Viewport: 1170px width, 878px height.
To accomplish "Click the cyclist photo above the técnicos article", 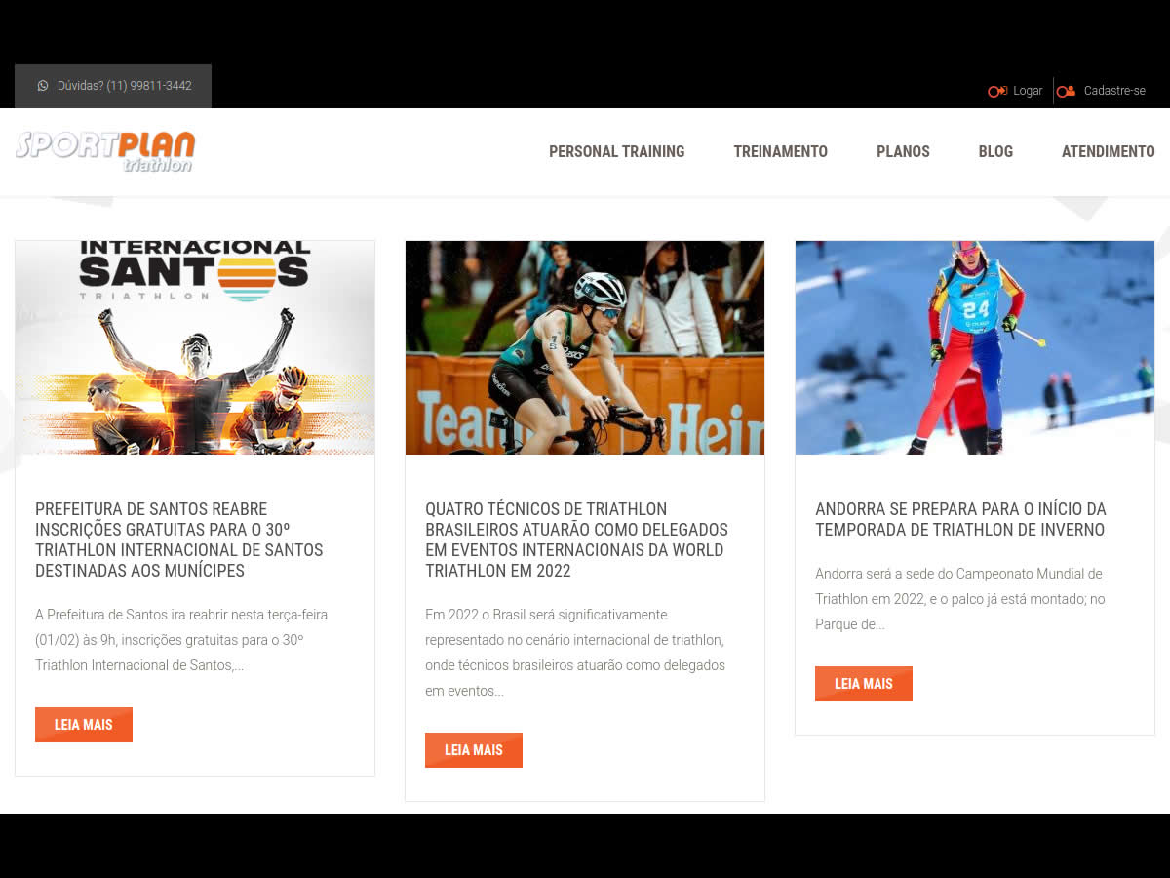I will (585, 347).
